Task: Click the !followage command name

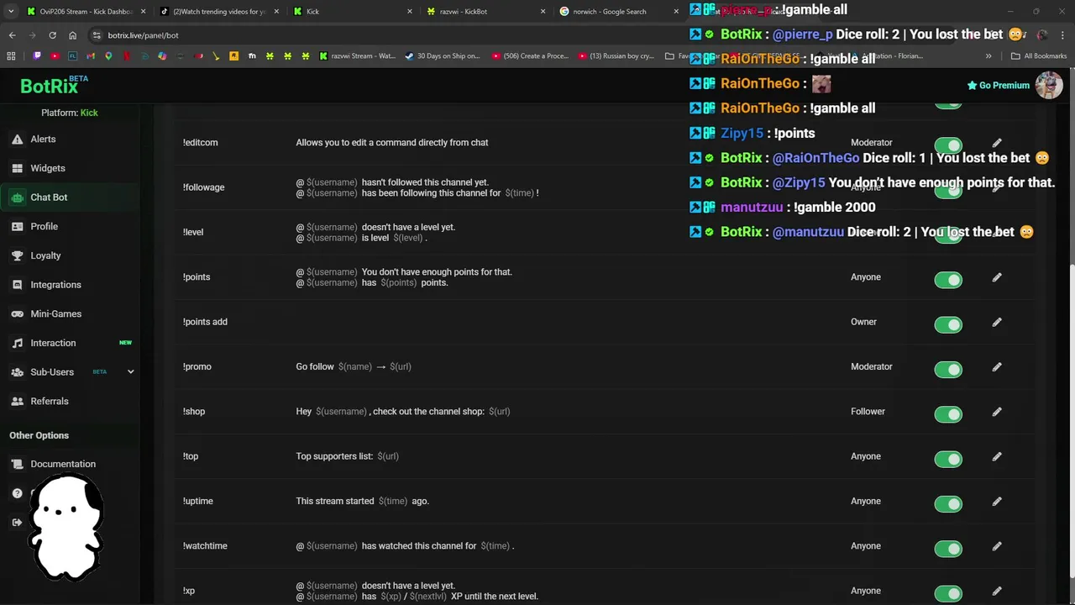Action: [x=203, y=187]
